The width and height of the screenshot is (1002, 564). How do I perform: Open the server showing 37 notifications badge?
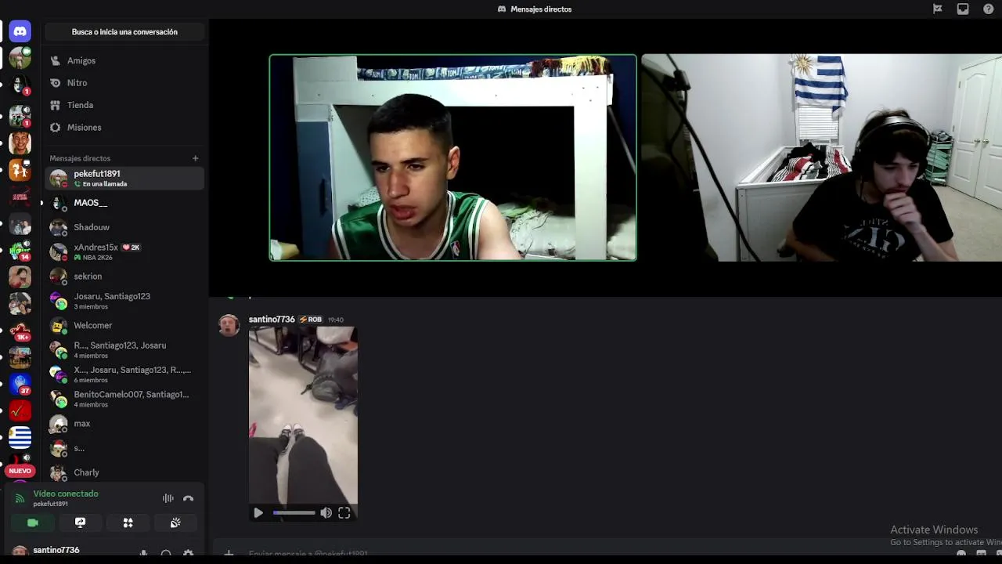[x=20, y=384]
